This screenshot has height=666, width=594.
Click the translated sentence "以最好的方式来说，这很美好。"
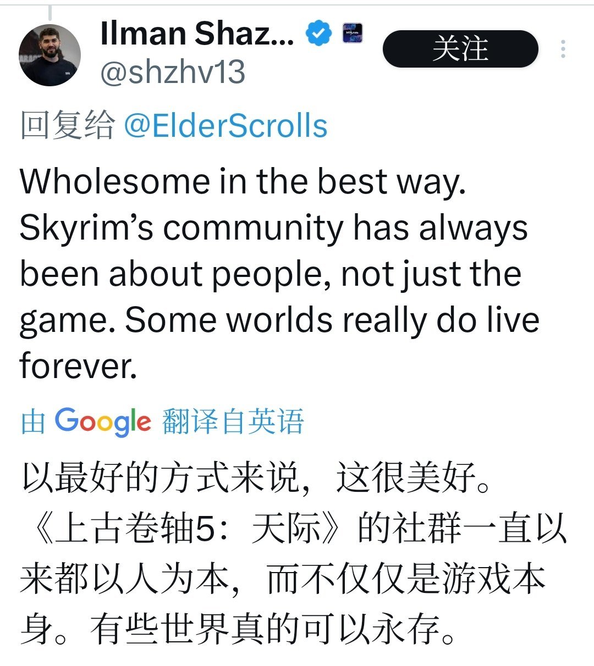[x=256, y=478]
